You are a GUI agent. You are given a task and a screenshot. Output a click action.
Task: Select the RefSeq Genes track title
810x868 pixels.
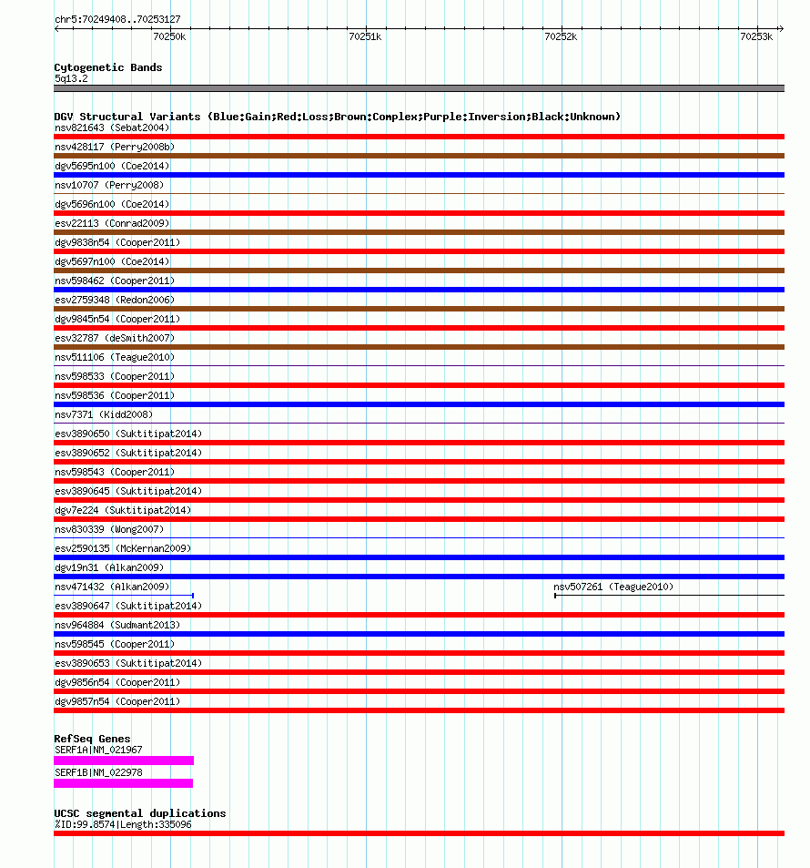pos(92,739)
